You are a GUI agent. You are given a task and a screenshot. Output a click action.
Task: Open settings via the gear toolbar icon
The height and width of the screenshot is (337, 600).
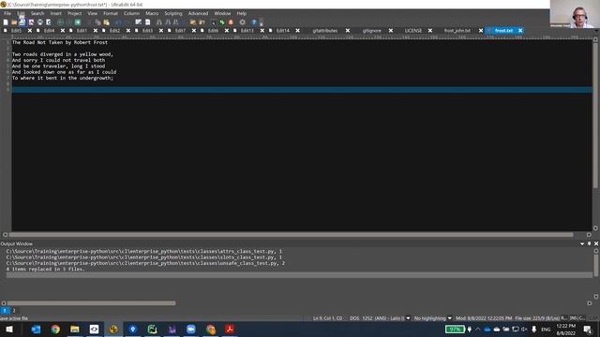pos(242,22)
